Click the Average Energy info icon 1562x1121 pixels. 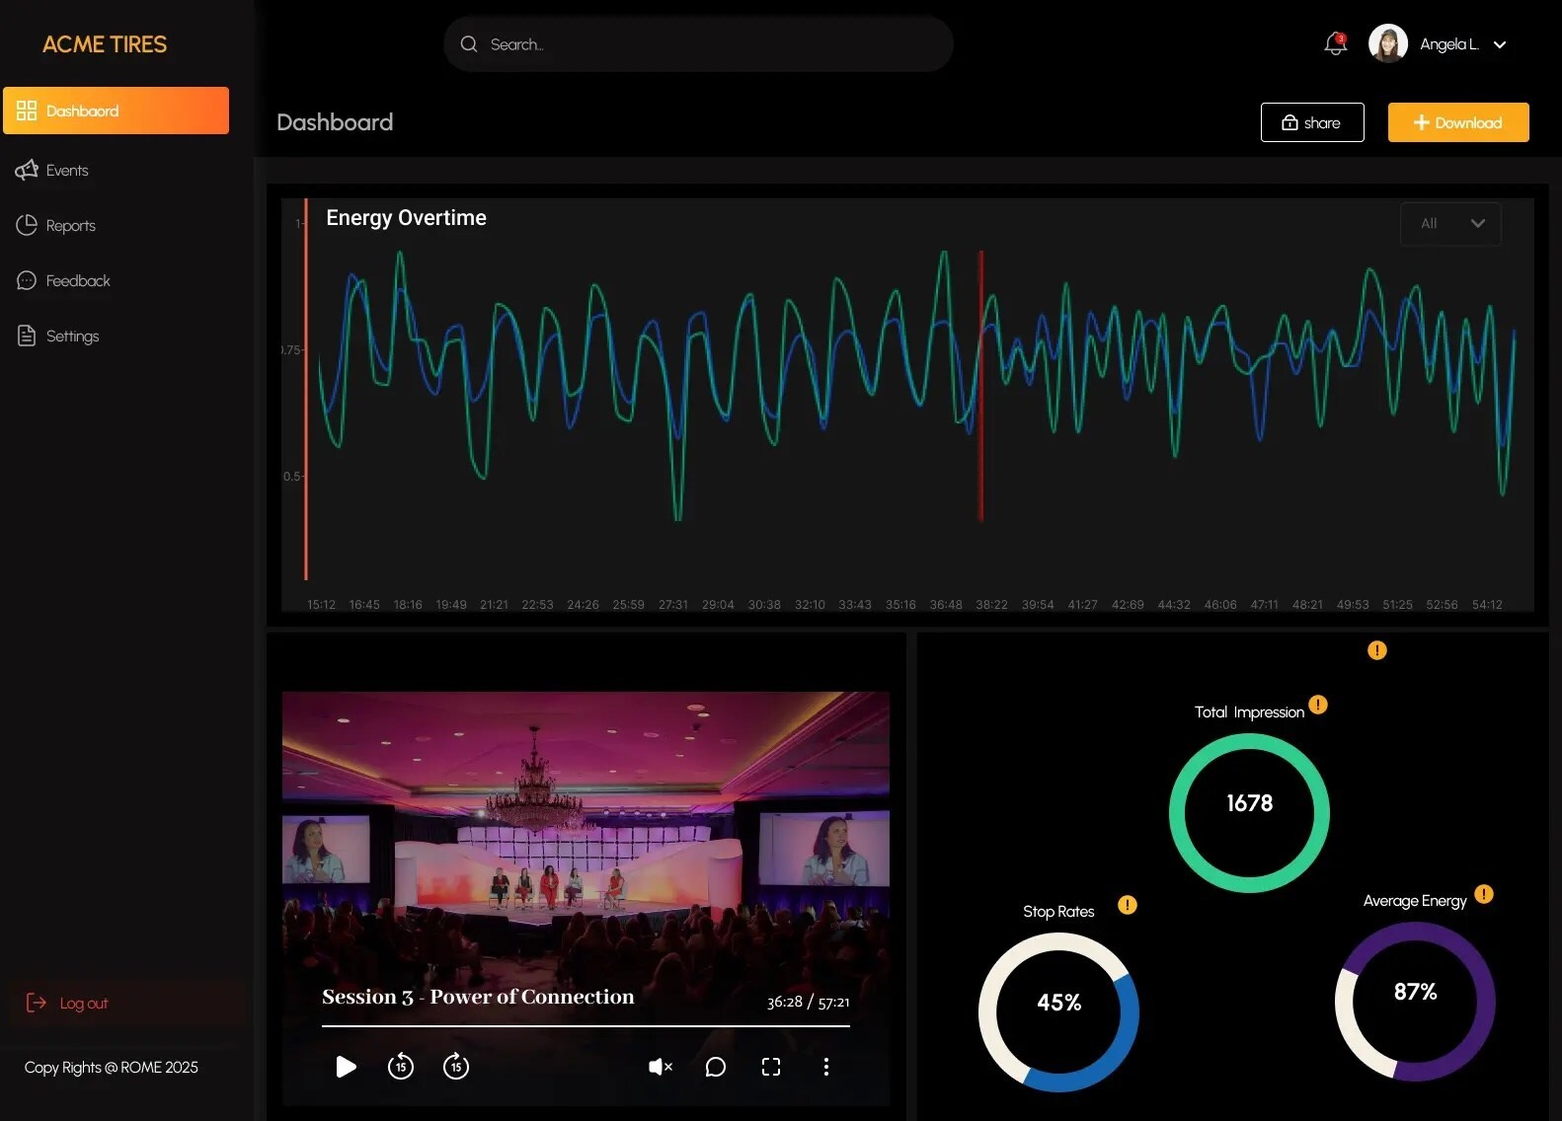tap(1484, 894)
